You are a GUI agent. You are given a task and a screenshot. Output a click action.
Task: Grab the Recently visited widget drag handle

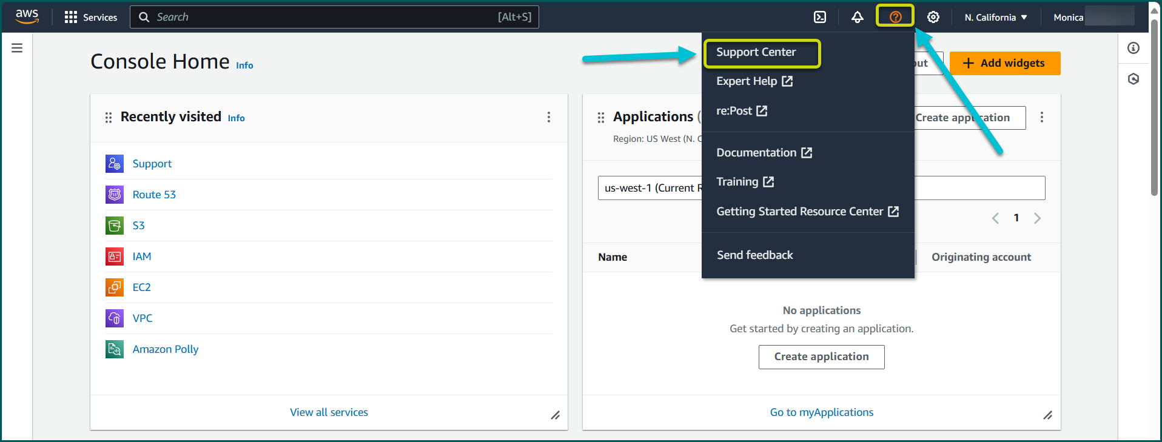tap(109, 117)
